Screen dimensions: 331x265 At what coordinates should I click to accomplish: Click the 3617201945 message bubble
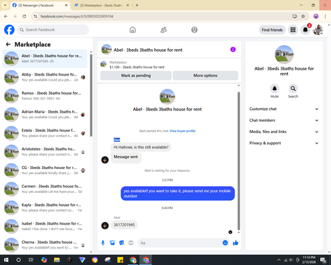click(x=124, y=225)
